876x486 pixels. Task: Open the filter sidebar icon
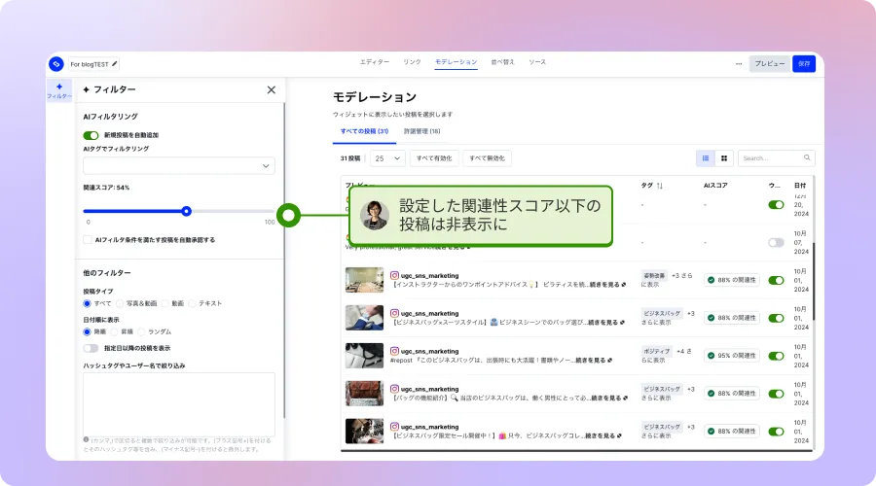(59, 91)
